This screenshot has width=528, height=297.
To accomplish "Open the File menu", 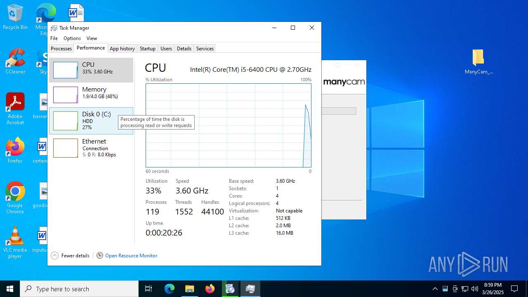I will click(54, 38).
